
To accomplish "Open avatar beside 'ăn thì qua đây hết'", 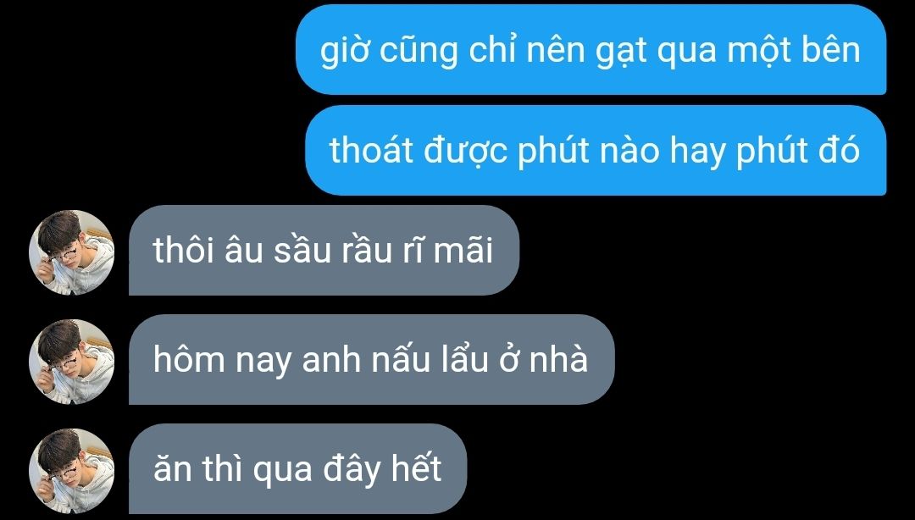I will (72, 471).
